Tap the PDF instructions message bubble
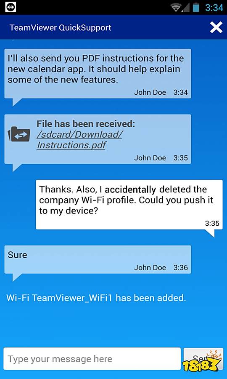The width and height of the screenshot is (227, 379). 98,74
